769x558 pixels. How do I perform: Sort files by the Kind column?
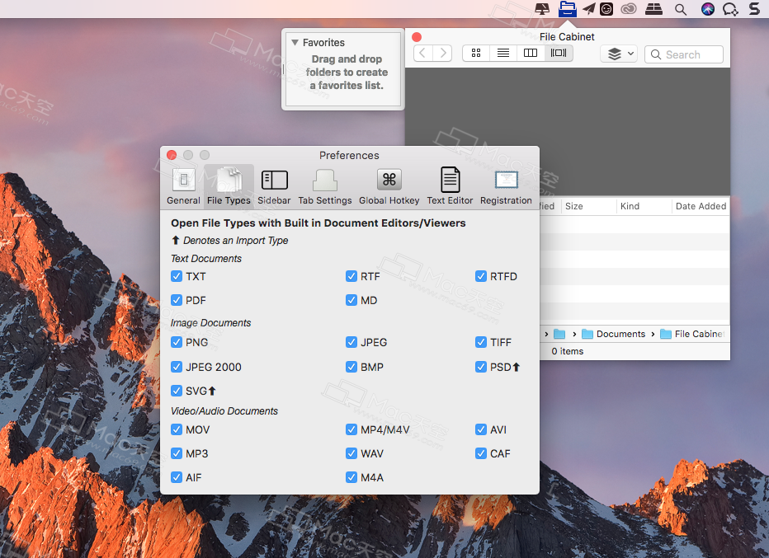click(644, 206)
